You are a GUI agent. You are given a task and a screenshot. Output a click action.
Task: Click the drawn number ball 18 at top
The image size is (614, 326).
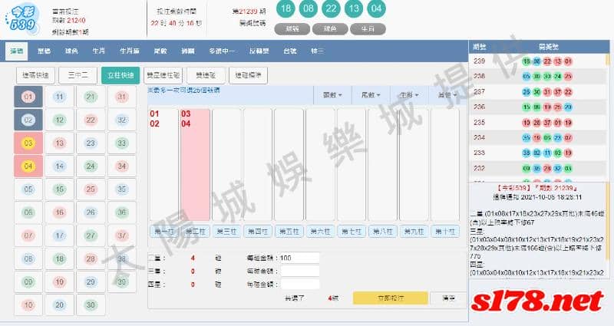point(286,8)
